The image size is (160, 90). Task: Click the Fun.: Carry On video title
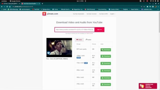(57, 59)
